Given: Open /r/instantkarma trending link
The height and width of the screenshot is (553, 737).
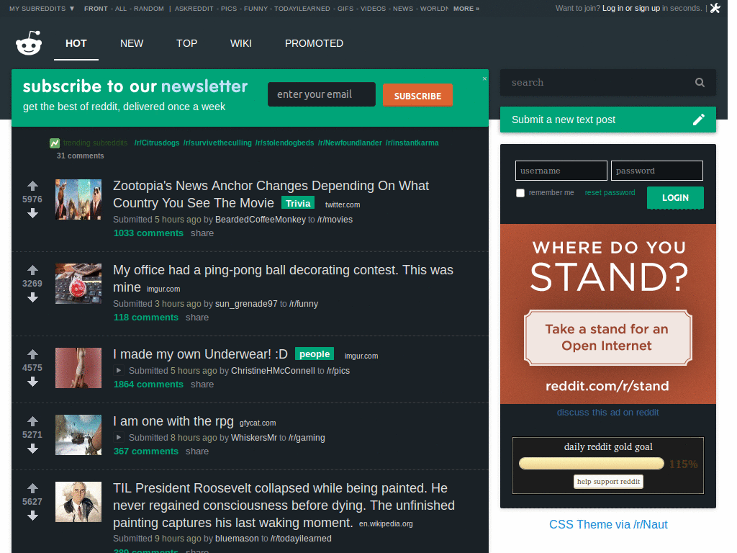Looking at the screenshot, I should point(412,143).
